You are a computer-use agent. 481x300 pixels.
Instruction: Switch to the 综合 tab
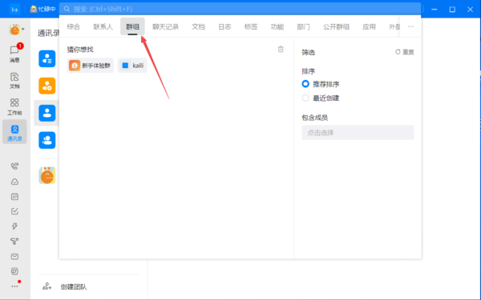[x=73, y=26]
